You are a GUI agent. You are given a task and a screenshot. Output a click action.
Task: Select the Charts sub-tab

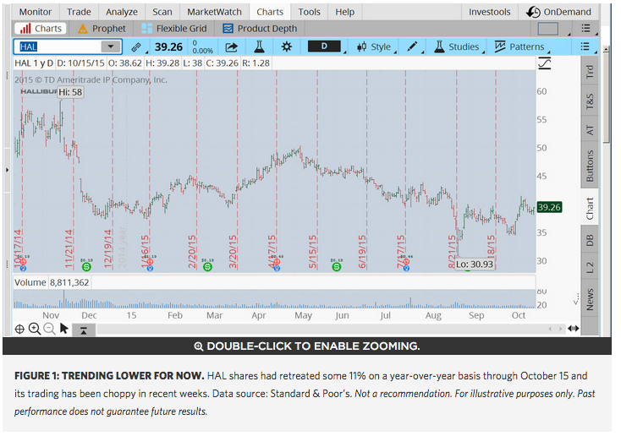(41, 29)
